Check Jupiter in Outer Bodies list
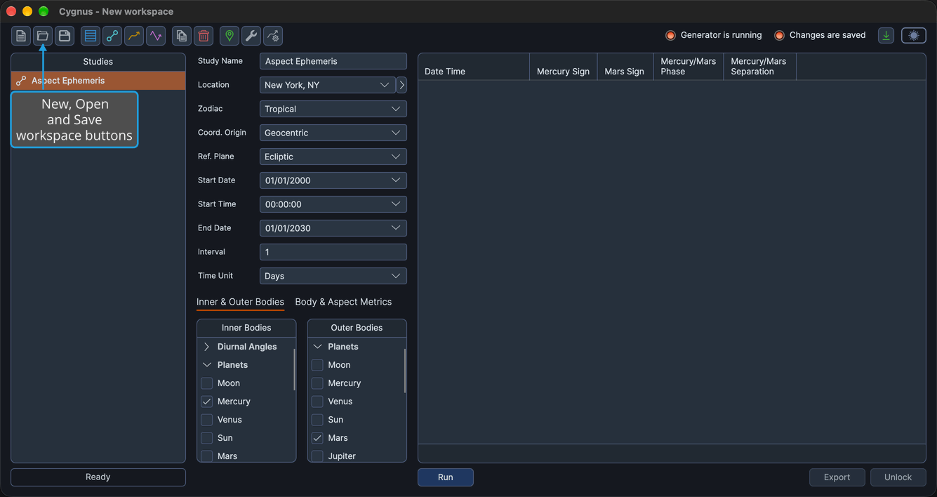The image size is (937, 497). pos(317,456)
